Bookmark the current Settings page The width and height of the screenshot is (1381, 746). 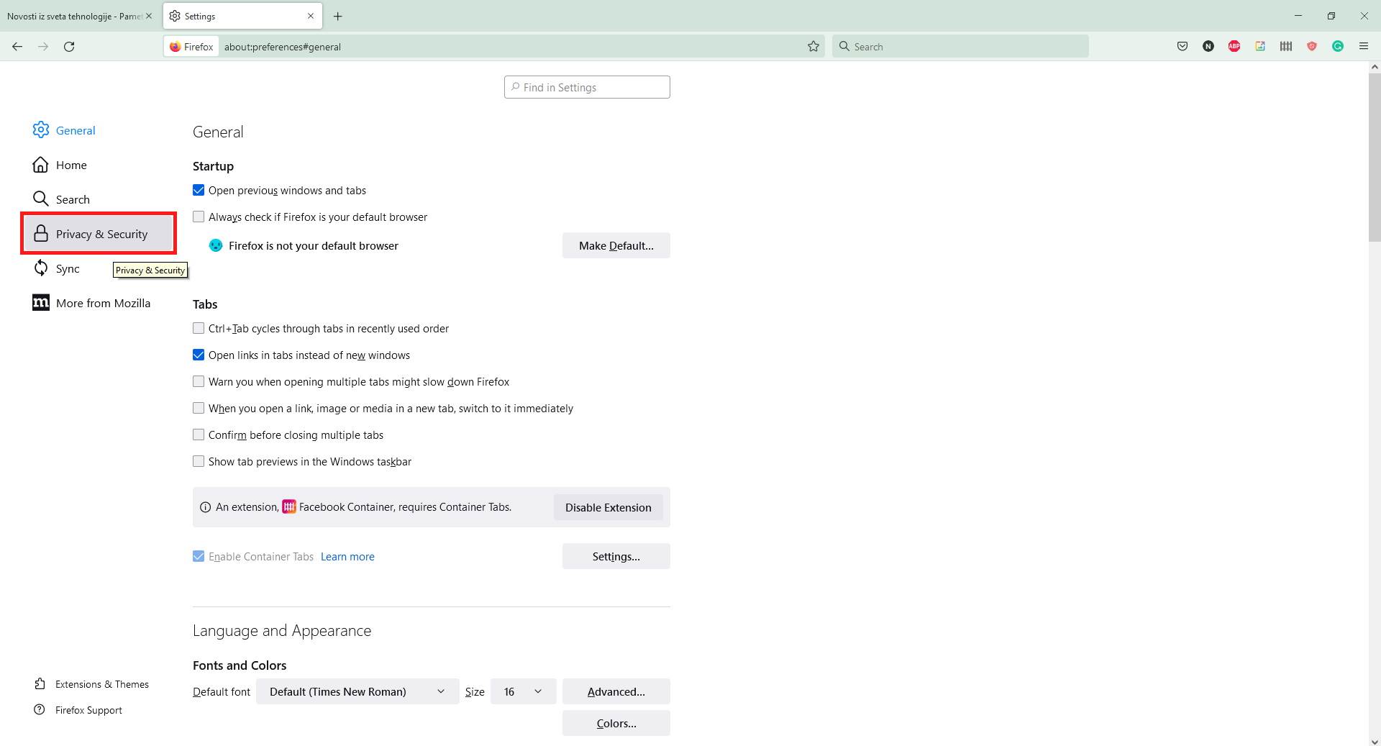click(x=813, y=46)
